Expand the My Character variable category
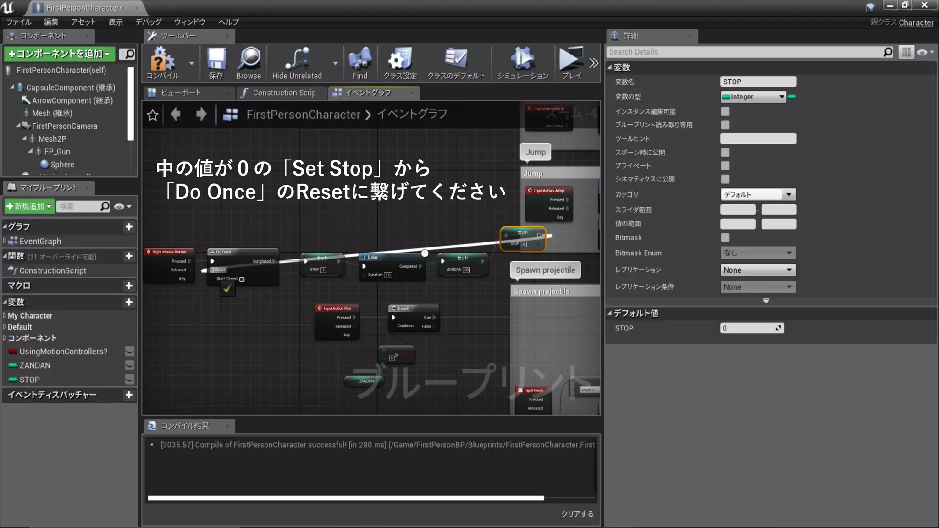This screenshot has height=528, width=939. (5, 315)
